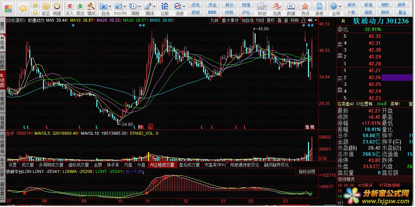Click the arrow-to-bar icon on chart toolbar
415x207 pixels.
(310, 20)
